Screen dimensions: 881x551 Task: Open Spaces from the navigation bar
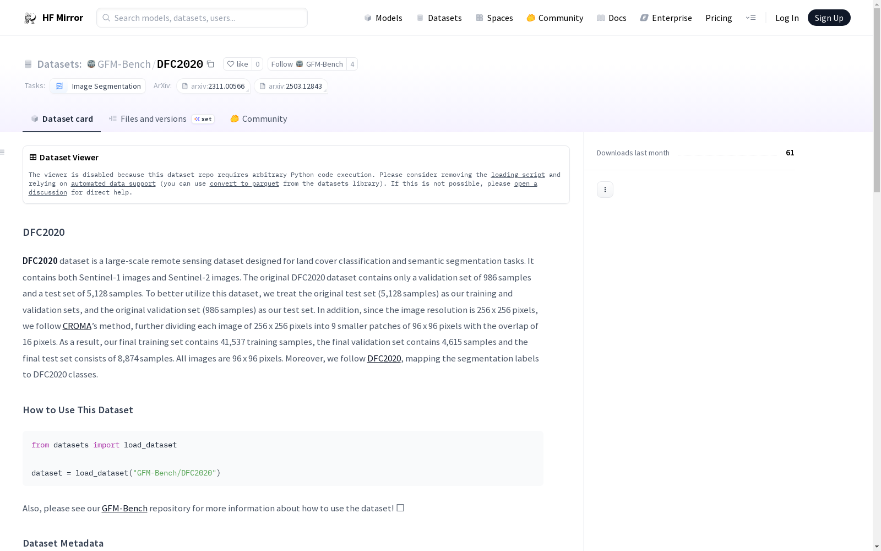(494, 18)
